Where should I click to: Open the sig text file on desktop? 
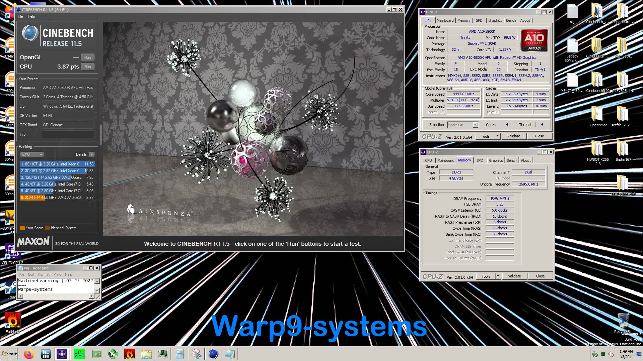572,14
